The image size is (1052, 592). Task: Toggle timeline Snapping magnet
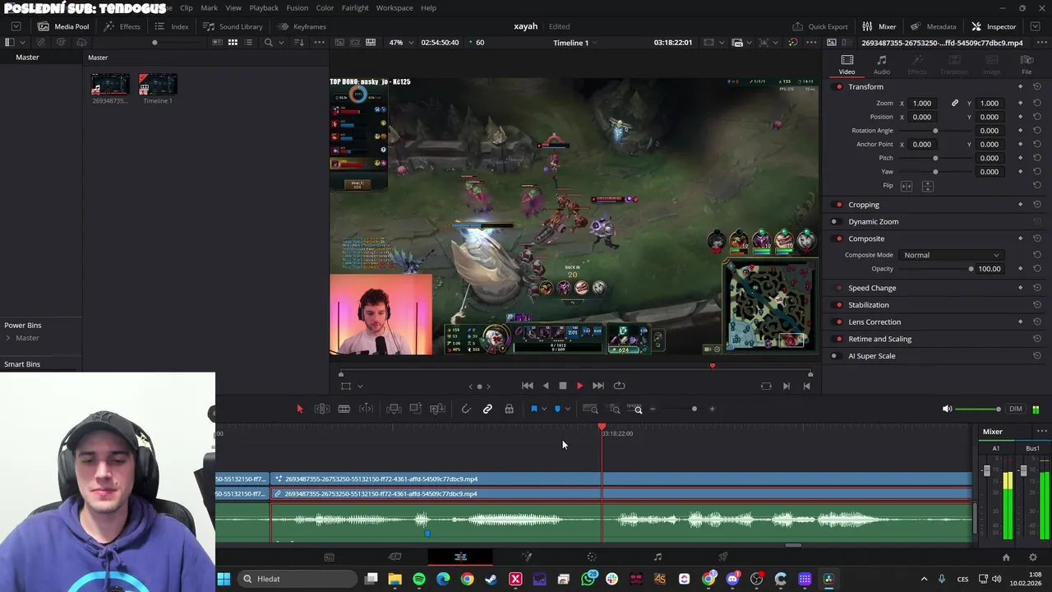coord(466,409)
